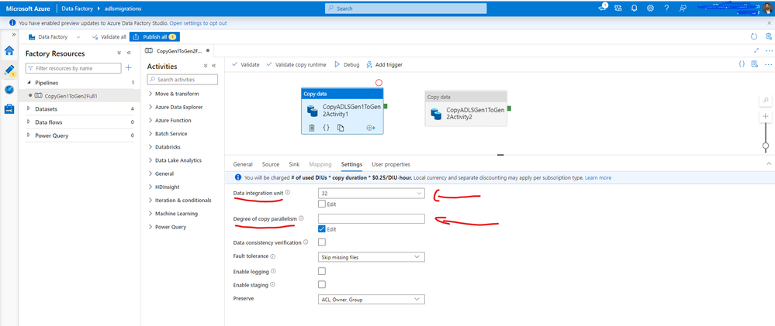The width and height of the screenshot is (775, 326).
Task: Click the Validate all button
Action: [x=109, y=37]
